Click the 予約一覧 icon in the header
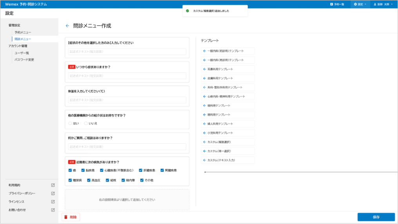398x224 pixels. tap(332, 4)
